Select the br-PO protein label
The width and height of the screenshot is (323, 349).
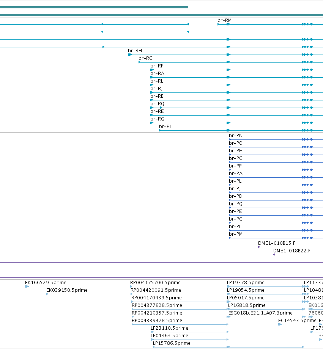coord(236,143)
